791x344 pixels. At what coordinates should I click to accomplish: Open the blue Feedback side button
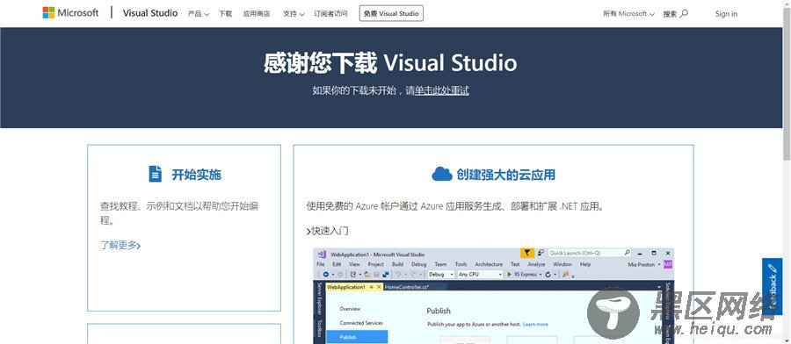click(772, 286)
